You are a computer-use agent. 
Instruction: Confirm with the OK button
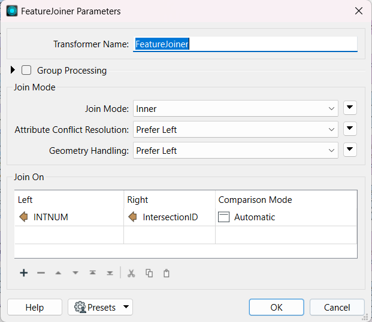(276, 307)
